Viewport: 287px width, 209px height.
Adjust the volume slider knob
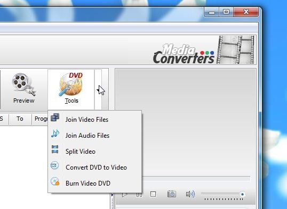[242, 194]
